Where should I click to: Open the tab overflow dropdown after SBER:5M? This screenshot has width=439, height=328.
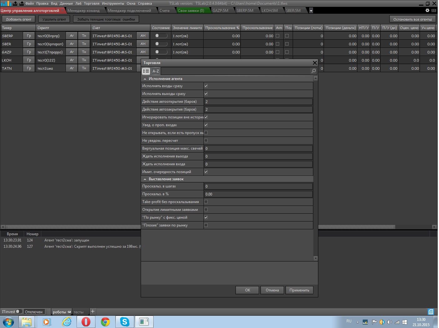click(x=311, y=11)
